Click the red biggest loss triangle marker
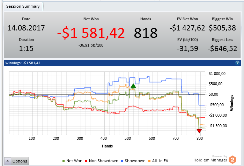244x166 pixels. tap(199, 131)
